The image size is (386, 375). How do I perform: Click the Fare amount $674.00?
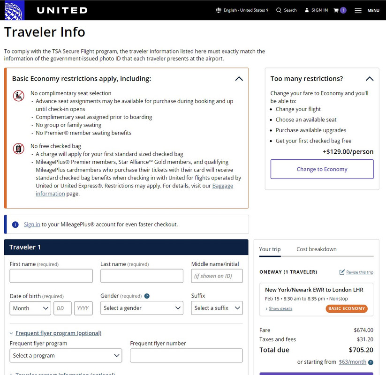coord(363,330)
